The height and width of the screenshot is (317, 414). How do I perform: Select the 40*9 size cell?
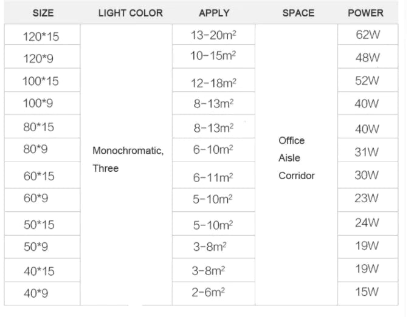coord(35,293)
